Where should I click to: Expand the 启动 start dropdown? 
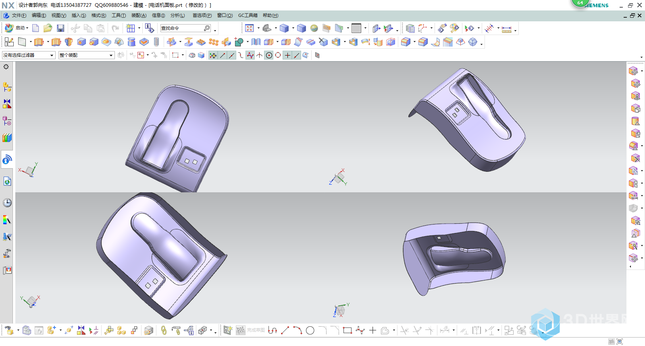coord(27,28)
